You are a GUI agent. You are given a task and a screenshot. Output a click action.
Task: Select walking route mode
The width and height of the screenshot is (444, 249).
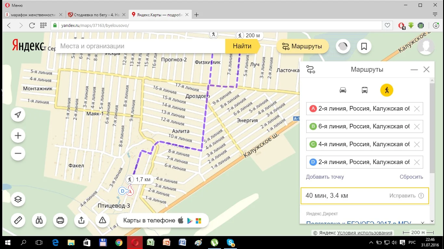pos(386,90)
